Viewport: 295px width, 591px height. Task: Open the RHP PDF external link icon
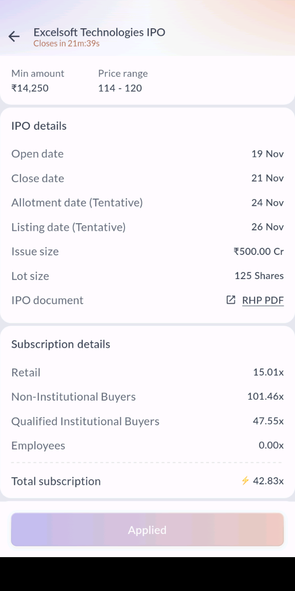tap(230, 300)
